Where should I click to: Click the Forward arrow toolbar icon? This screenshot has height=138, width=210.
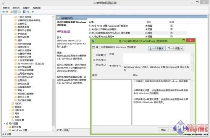[x=7, y=12]
